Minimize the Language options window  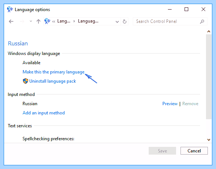(170, 10)
